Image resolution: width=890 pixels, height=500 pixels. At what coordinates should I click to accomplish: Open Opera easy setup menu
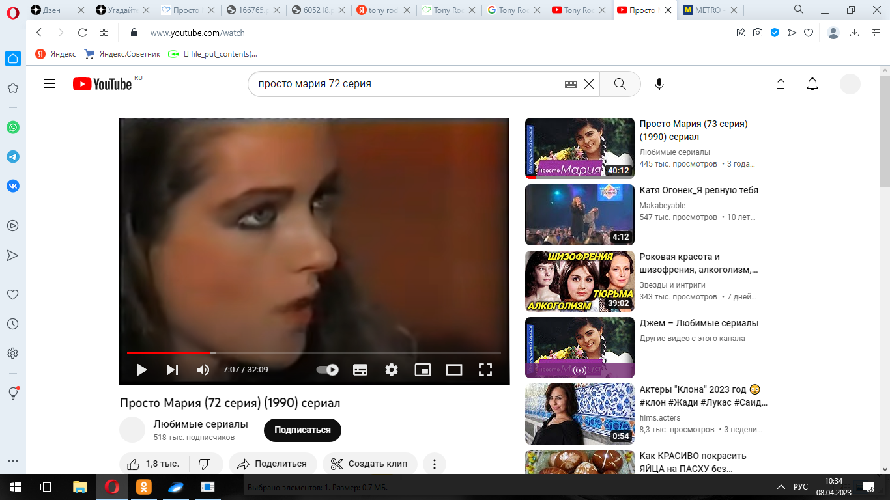[x=876, y=33]
